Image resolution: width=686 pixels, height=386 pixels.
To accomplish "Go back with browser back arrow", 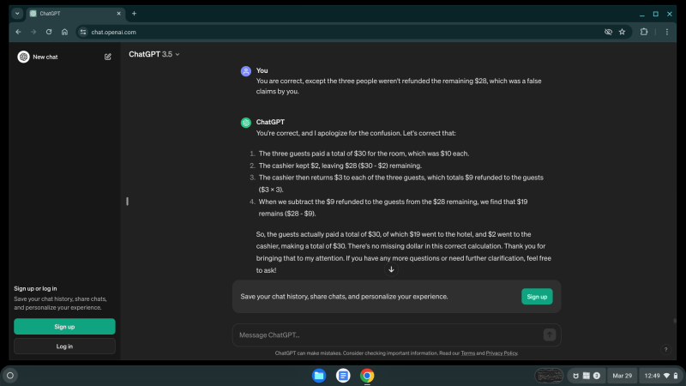I will (x=18, y=32).
